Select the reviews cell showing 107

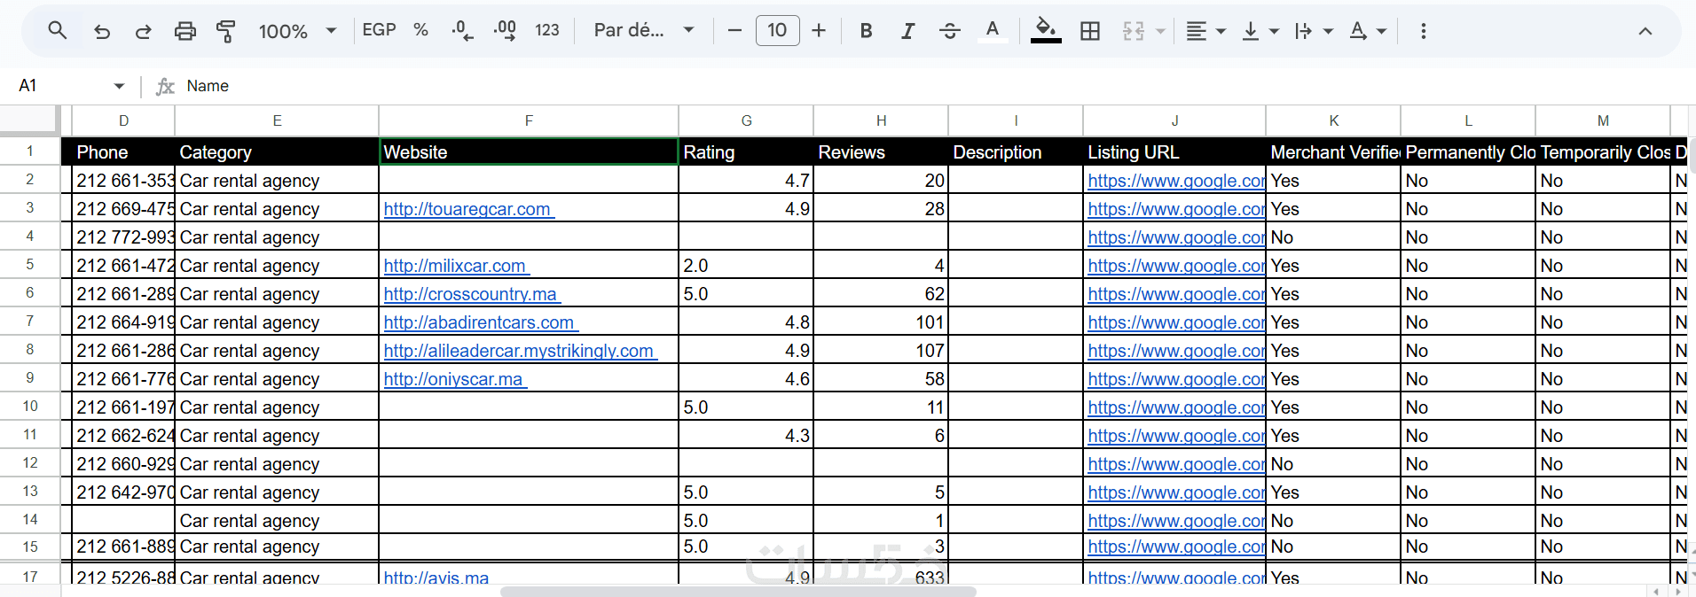click(x=881, y=351)
